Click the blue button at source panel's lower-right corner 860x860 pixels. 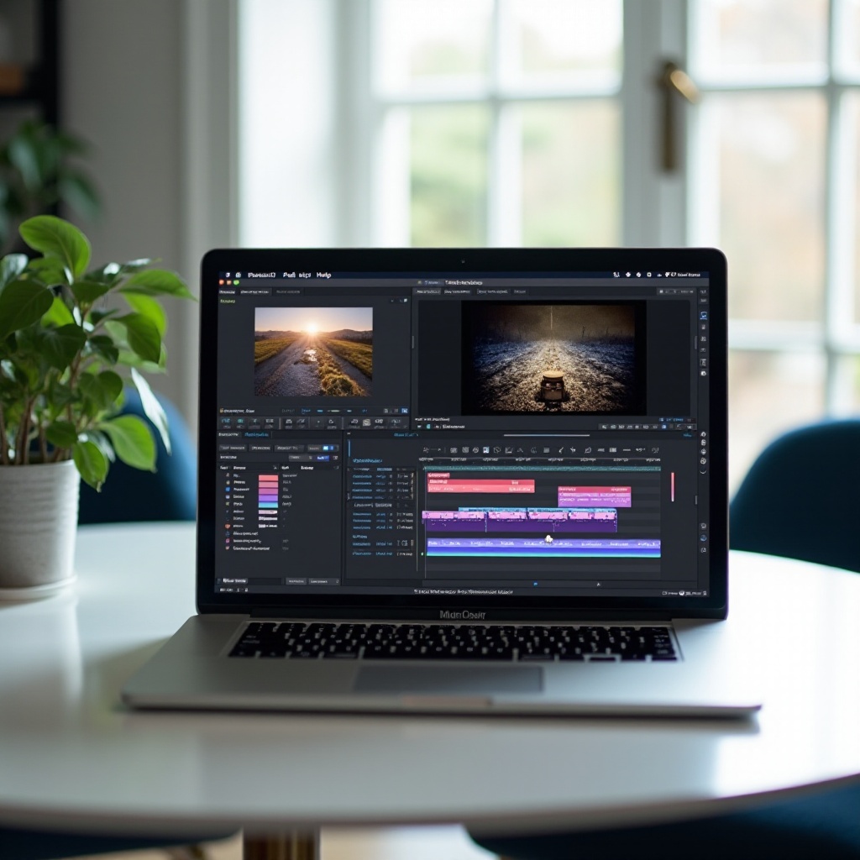[405, 411]
